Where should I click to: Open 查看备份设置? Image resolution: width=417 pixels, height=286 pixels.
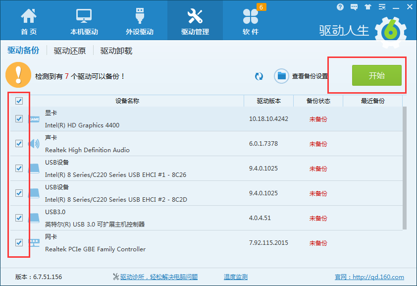pos(310,76)
